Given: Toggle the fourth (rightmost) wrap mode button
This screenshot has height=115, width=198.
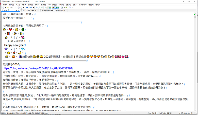Looking at the screenshot, I should [58, 8].
